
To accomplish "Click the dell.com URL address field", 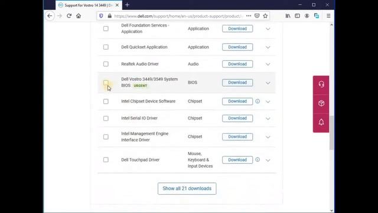I will click(178, 16).
